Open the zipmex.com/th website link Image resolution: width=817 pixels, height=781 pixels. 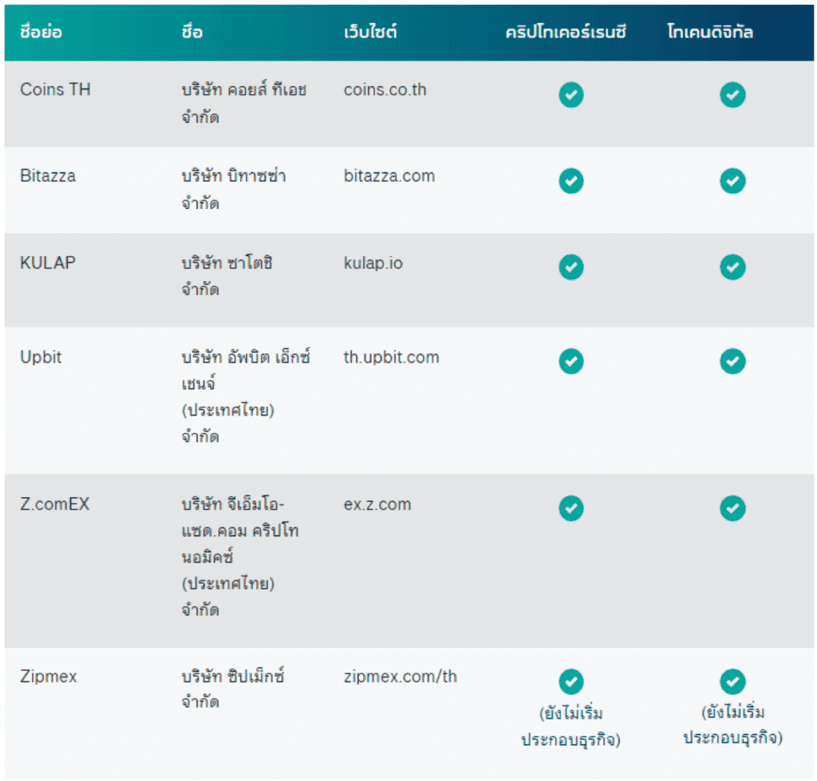(x=401, y=676)
